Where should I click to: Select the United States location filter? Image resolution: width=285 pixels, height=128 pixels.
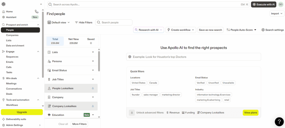click(138, 83)
